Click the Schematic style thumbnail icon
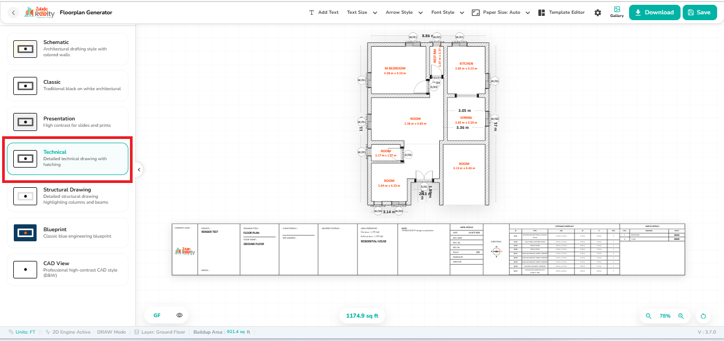The image size is (724, 341). pos(25,49)
